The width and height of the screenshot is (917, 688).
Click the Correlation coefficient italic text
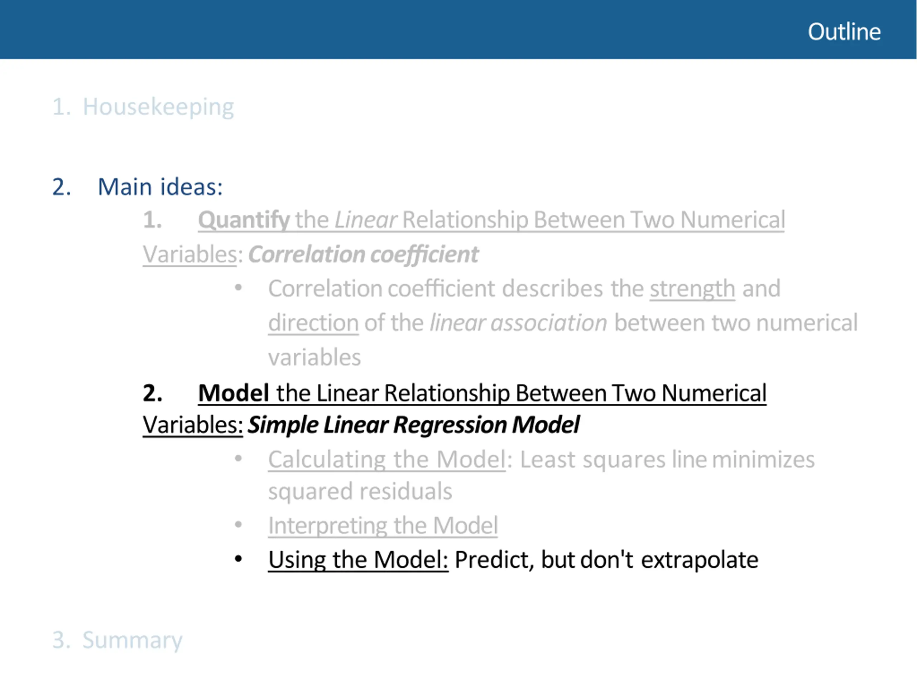[x=363, y=254]
